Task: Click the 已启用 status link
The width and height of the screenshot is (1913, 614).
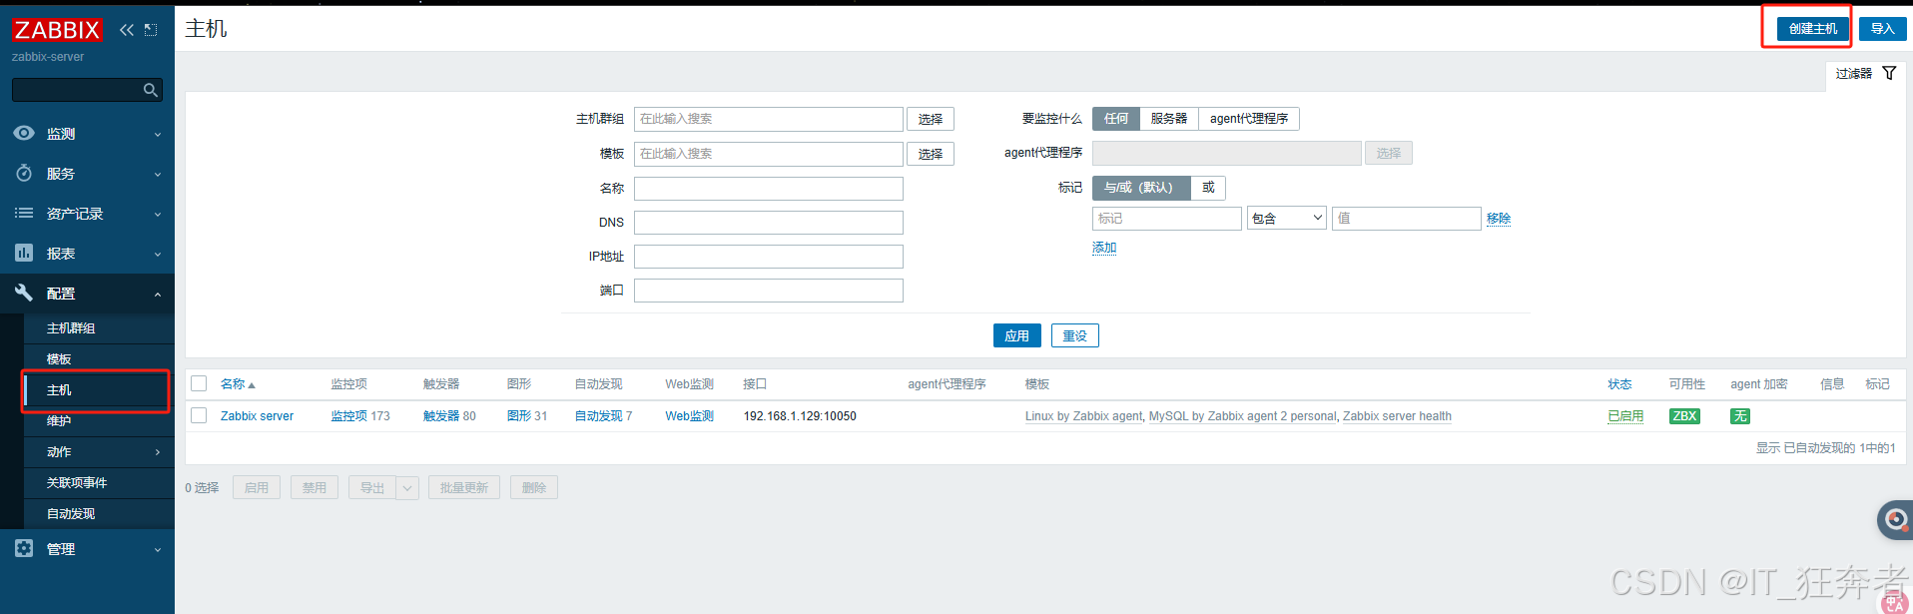Action: click(x=1625, y=416)
